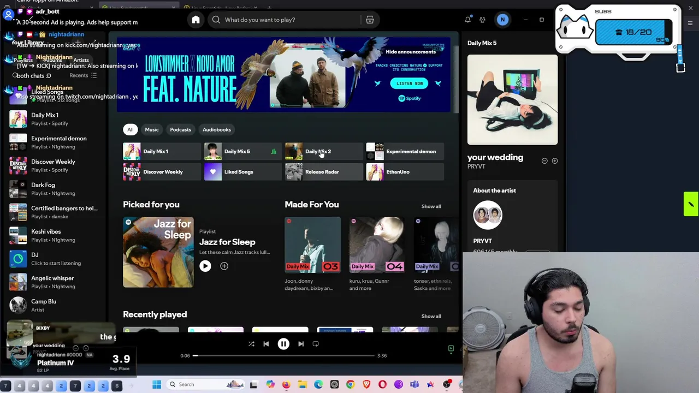Open Daily Mix 1 in Your Library
This screenshot has height=393, width=699.
55,119
